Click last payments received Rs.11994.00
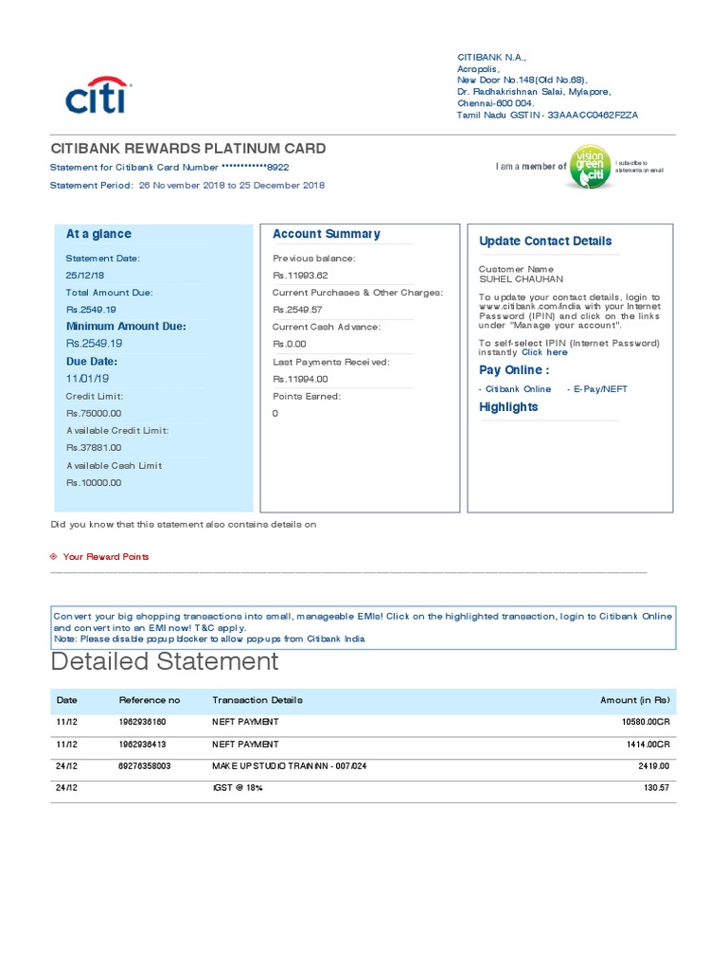Image resolution: width=727 pixels, height=970 pixels. 300,379
